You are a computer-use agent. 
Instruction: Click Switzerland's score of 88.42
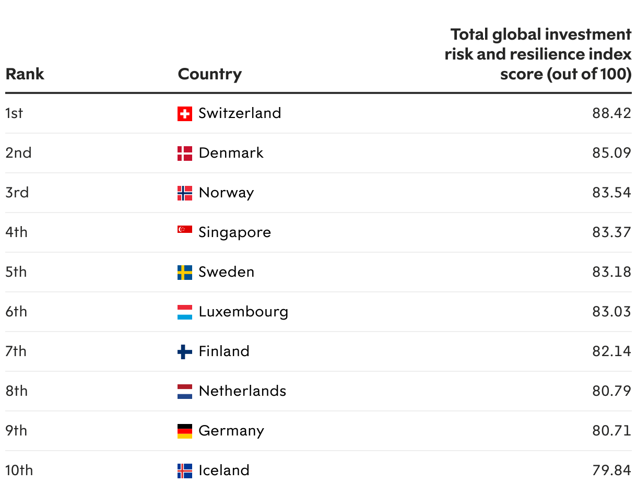pyautogui.click(x=611, y=113)
